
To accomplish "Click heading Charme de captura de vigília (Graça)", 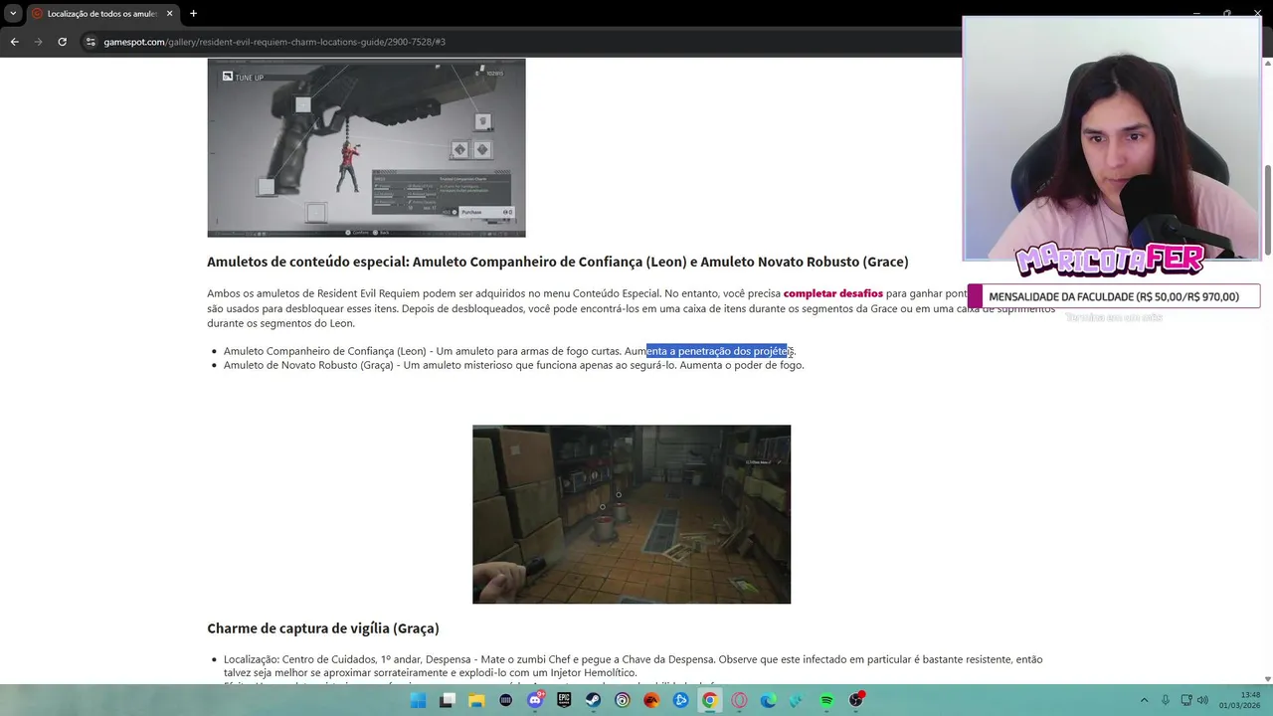I will [323, 628].
